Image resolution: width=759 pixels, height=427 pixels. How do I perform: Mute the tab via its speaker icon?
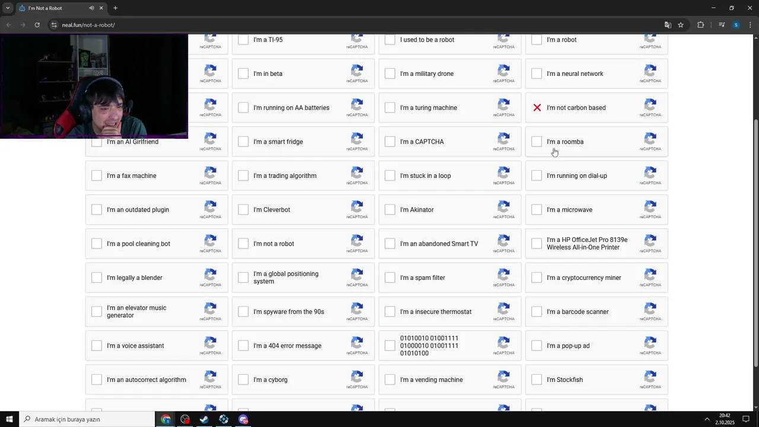tap(91, 8)
